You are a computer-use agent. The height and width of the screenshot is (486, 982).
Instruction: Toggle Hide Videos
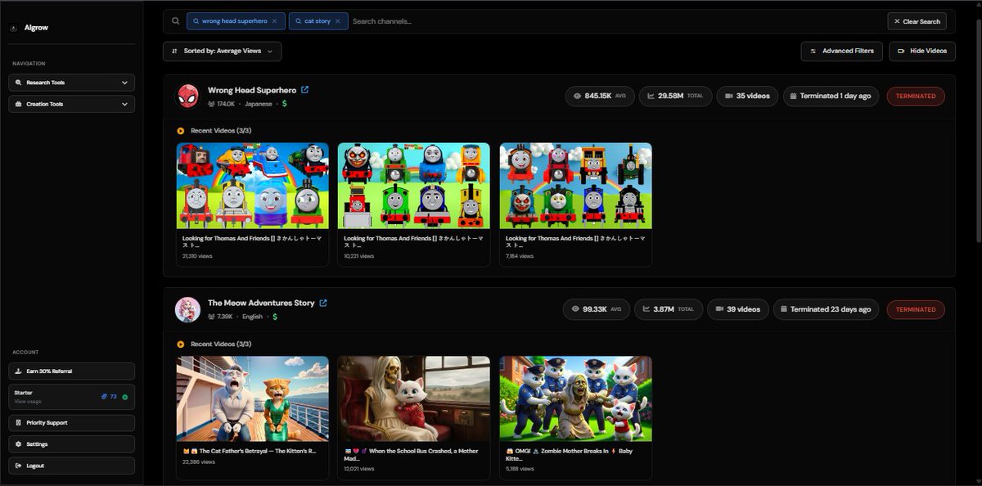tap(922, 51)
